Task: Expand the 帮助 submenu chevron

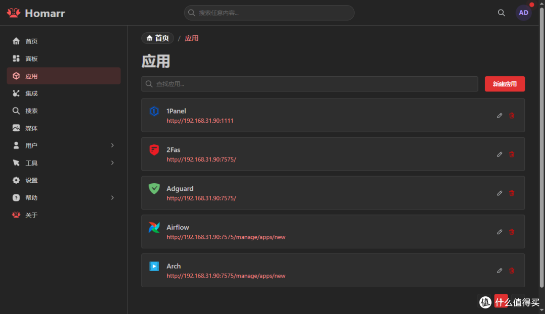Action: click(x=112, y=197)
